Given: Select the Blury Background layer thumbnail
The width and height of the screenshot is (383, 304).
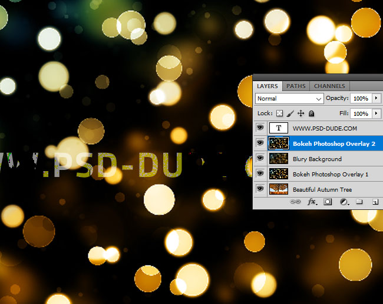Looking at the screenshot, I should click(x=279, y=159).
